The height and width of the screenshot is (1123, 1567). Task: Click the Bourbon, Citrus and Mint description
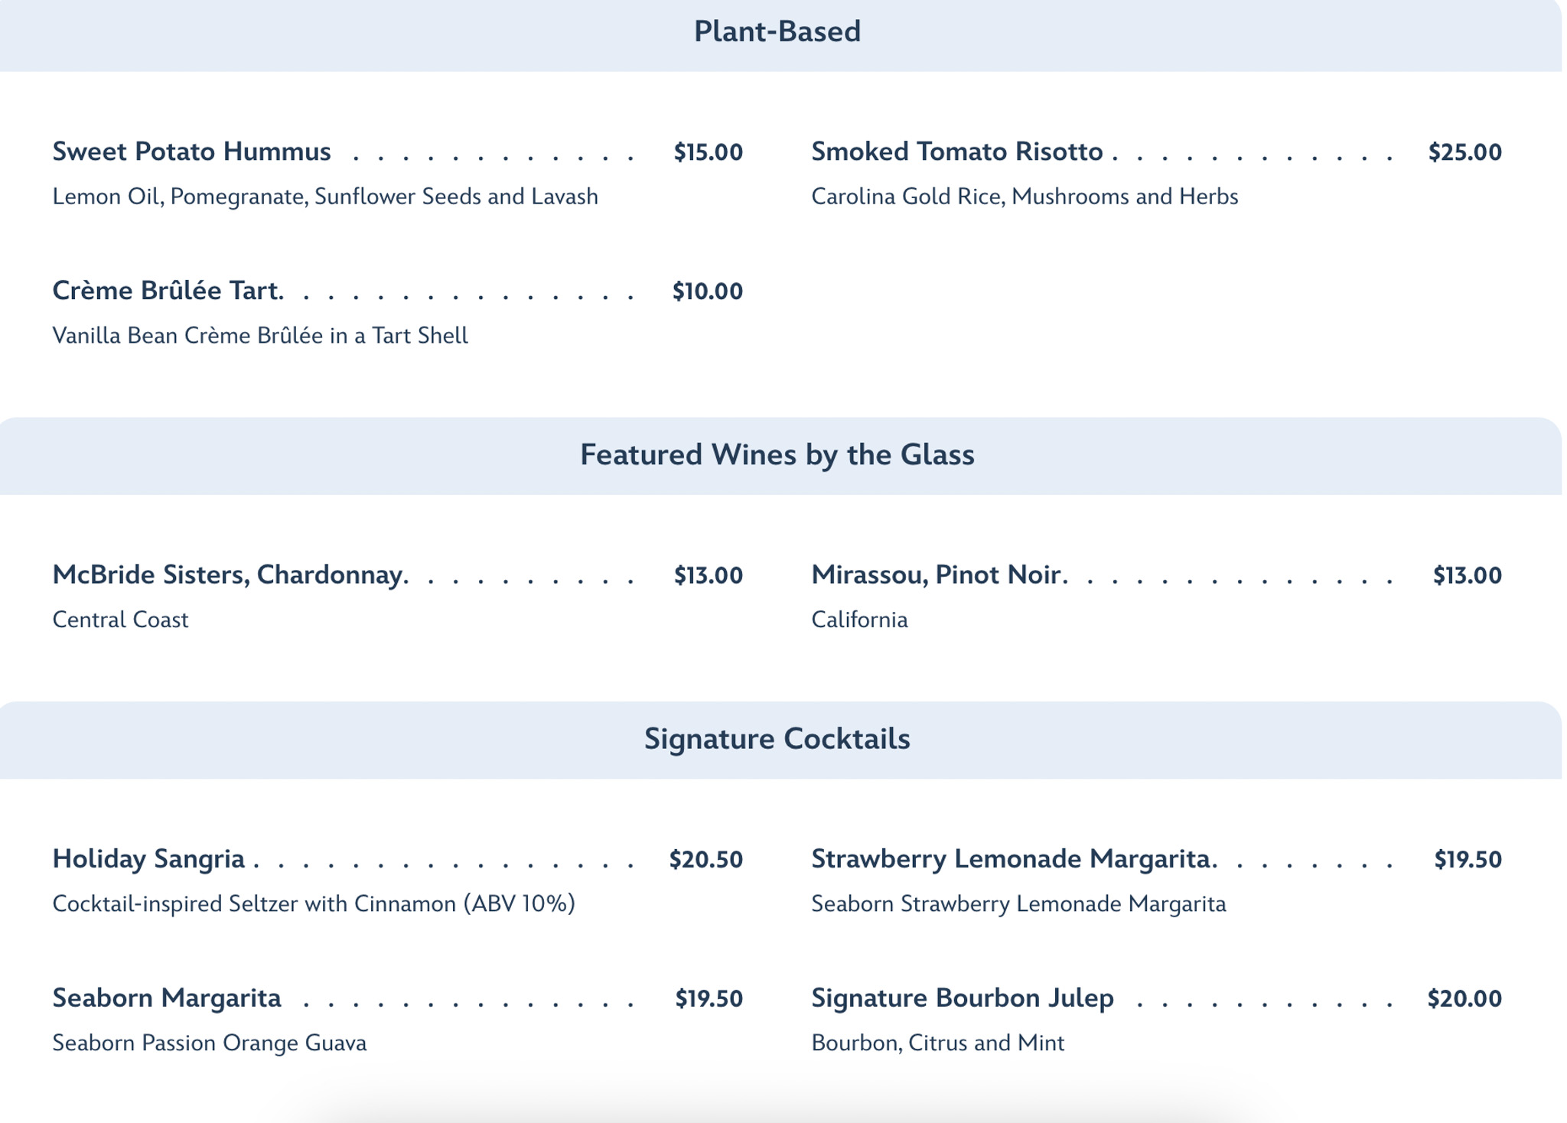(x=937, y=1043)
